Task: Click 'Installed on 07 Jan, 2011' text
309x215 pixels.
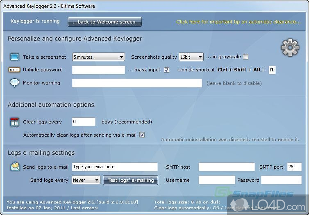Action: [x=36, y=208]
